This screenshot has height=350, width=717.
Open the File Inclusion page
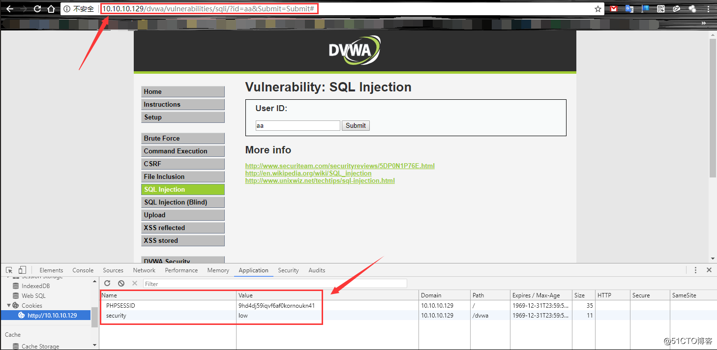(x=183, y=176)
